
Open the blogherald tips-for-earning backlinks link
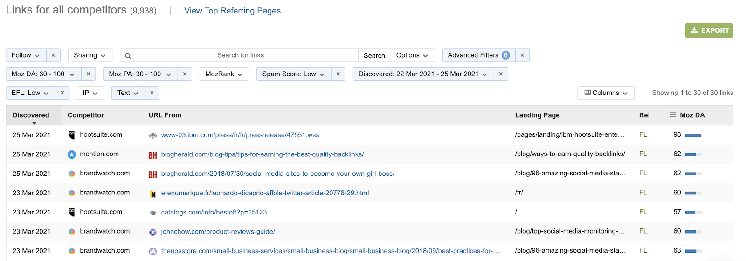pos(262,154)
